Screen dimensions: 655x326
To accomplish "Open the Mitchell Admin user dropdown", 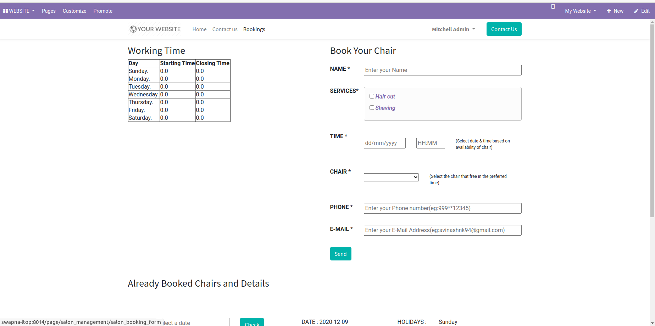I will [453, 29].
